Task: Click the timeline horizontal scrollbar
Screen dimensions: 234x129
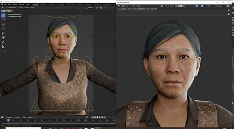Action: pyautogui.click(x=58, y=124)
